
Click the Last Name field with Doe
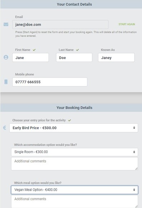(74, 58)
